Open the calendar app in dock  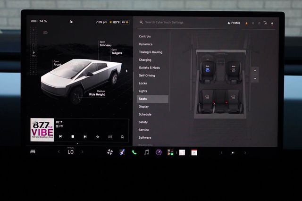click(194, 153)
